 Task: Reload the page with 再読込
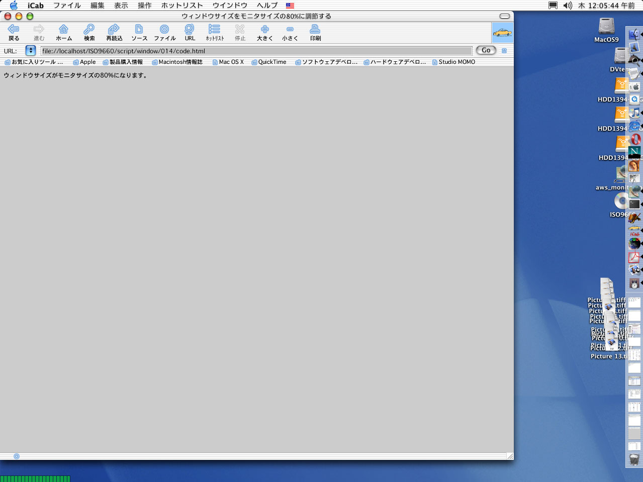pos(114,33)
